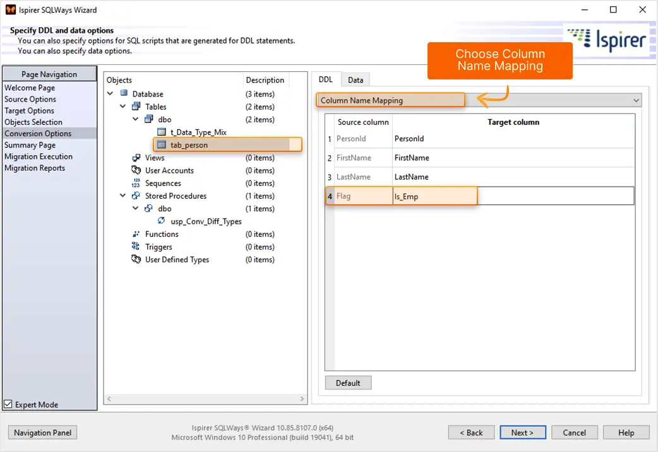
Task: Click the Stored Procedures icon
Action: [x=136, y=195]
